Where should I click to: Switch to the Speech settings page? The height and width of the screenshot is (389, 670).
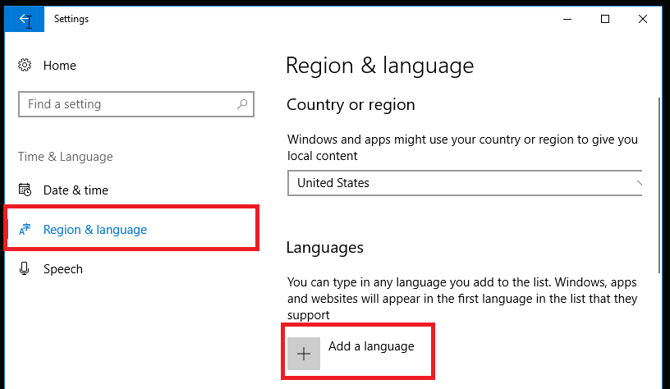point(62,269)
